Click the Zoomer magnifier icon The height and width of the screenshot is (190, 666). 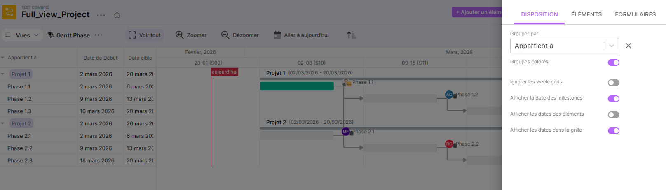[180, 35]
